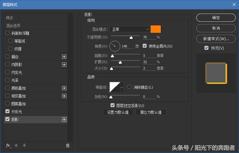
Task: Click the 距离 slider handle
Action: coord(112,56)
